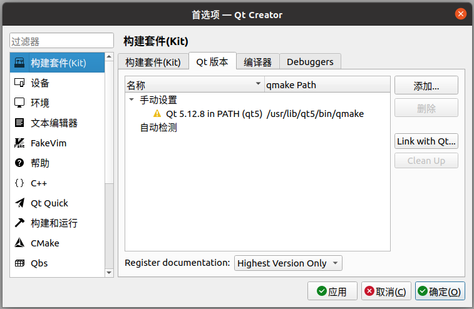Click the qmake Path column header

point(327,85)
